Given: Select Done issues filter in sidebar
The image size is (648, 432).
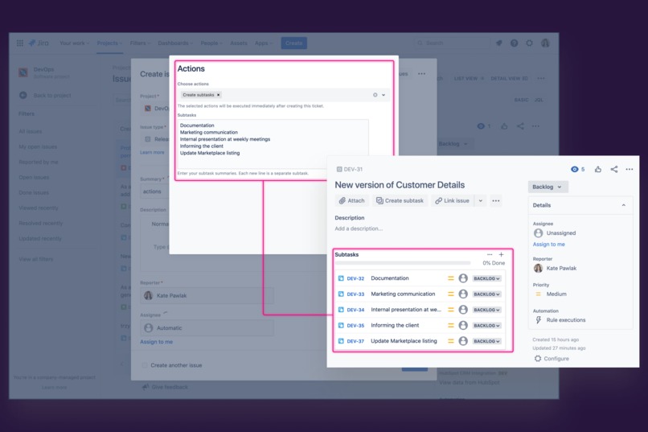Looking at the screenshot, I should pos(34,192).
